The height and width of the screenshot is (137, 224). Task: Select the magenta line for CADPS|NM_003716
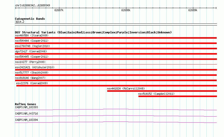(116, 116)
